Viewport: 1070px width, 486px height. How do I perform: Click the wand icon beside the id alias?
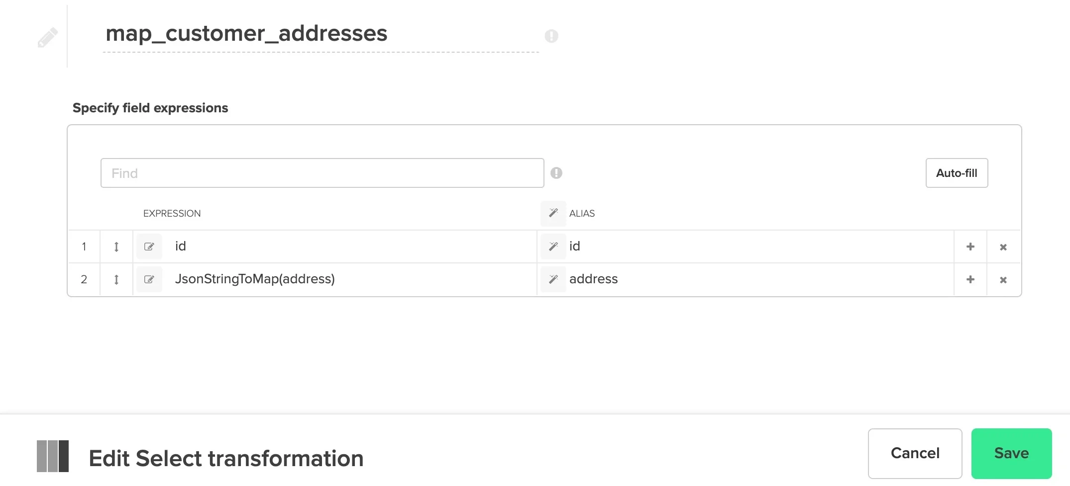tap(553, 246)
